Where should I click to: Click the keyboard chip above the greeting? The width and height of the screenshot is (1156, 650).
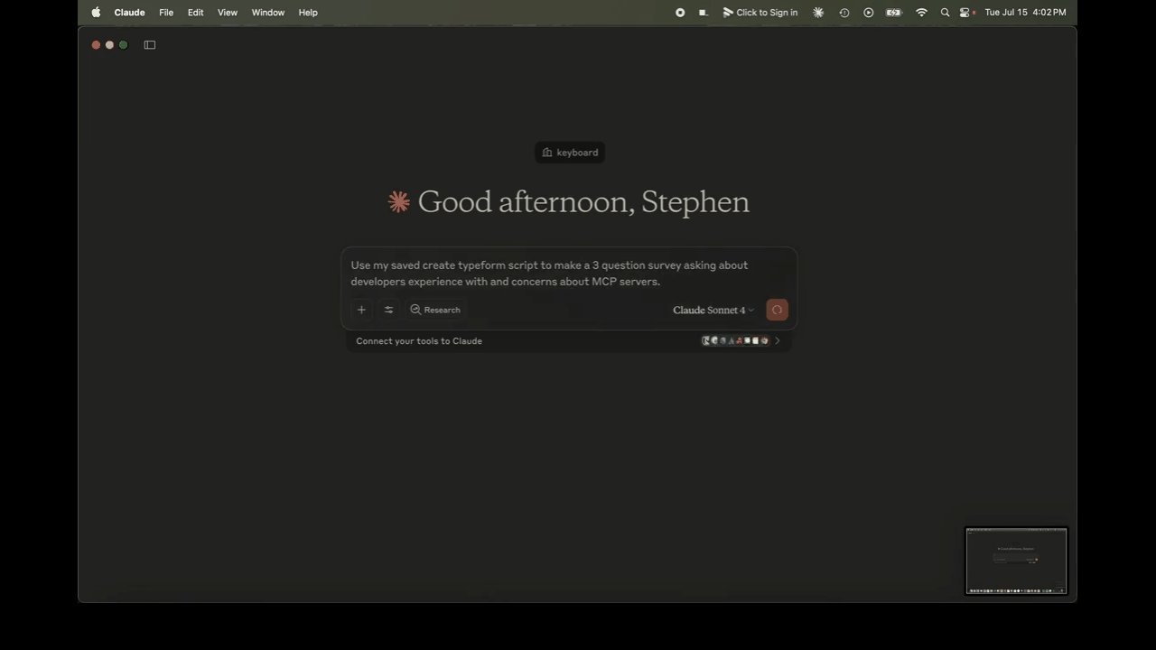(x=569, y=152)
